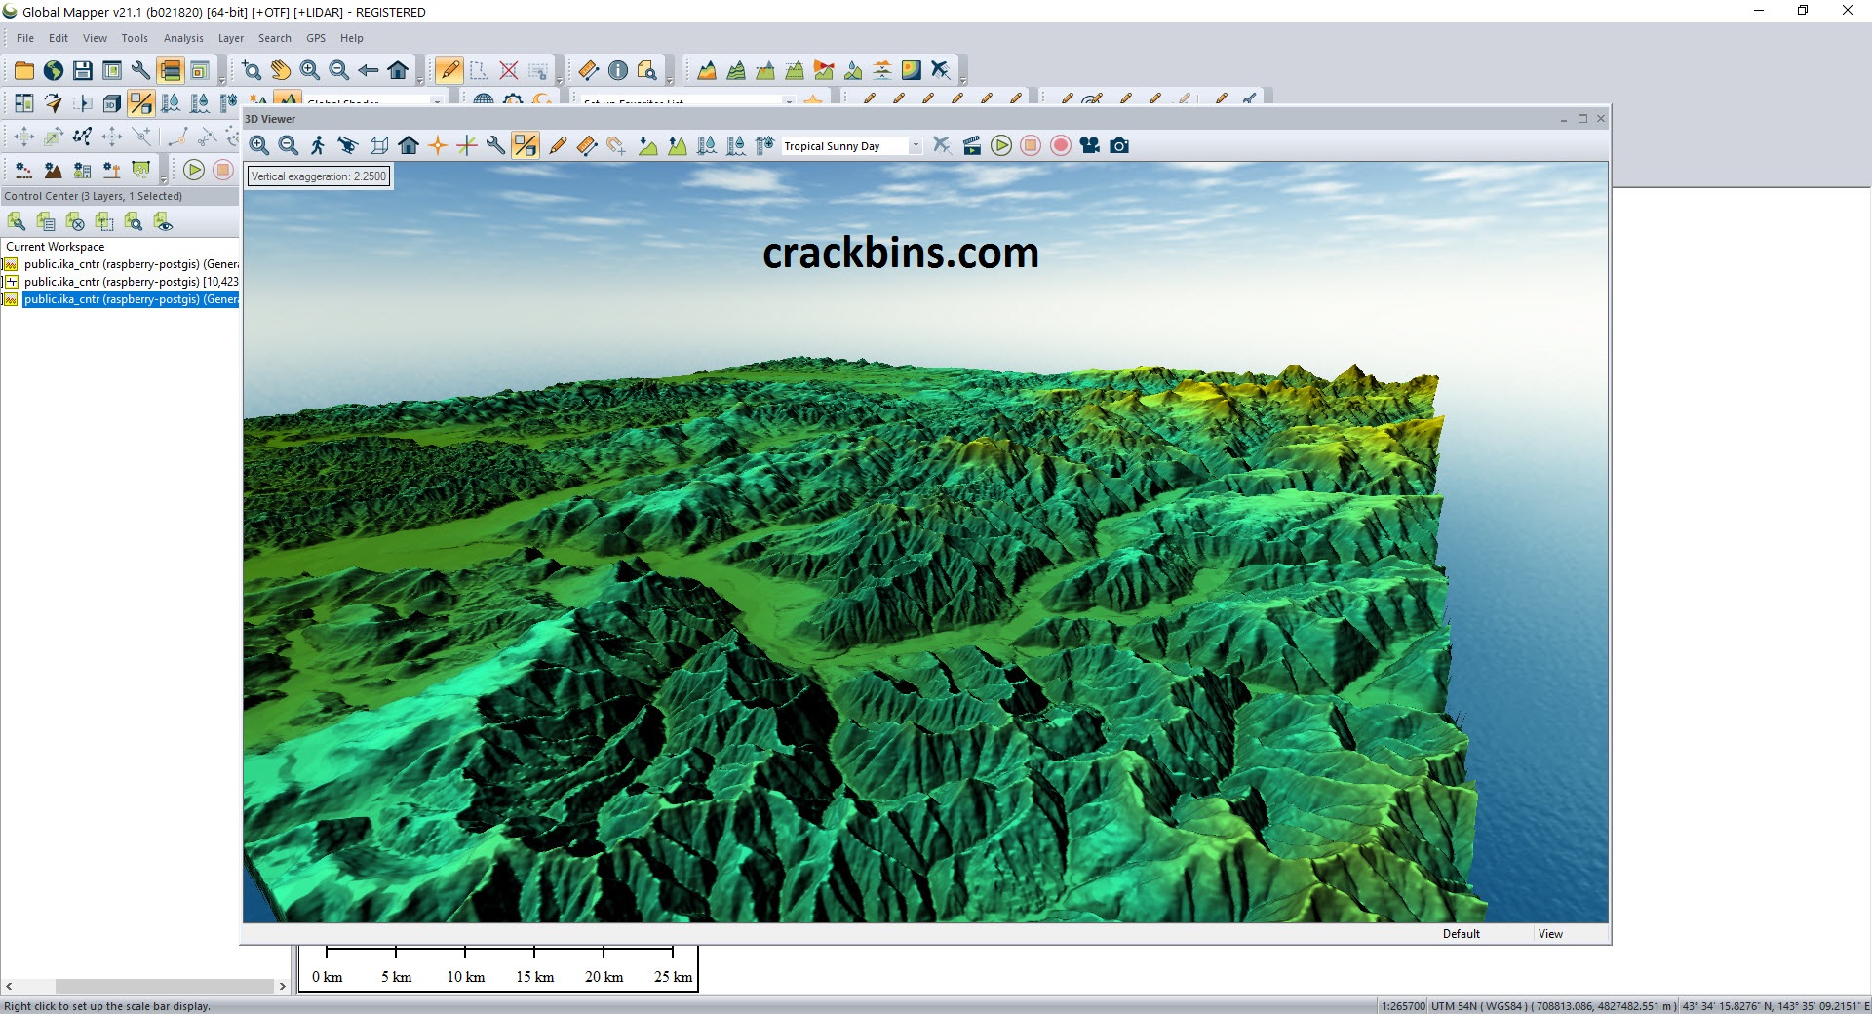Click the Feature Info tool icon
The height and width of the screenshot is (1014, 1872).
coord(617,70)
